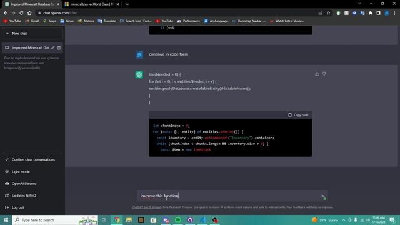Go forward in browser history
Screen dimensions: 400x225
(x=13, y=13)
